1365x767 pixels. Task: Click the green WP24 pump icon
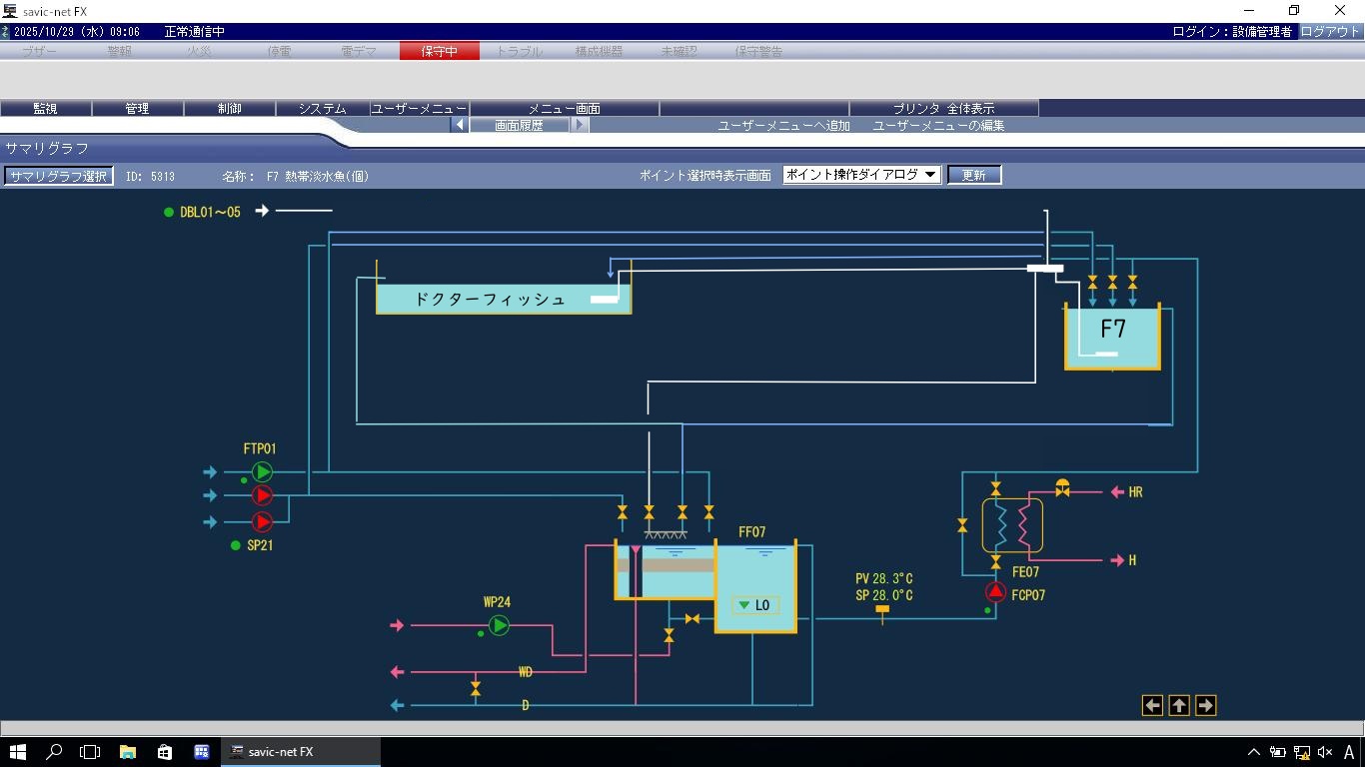coord(499,625)
